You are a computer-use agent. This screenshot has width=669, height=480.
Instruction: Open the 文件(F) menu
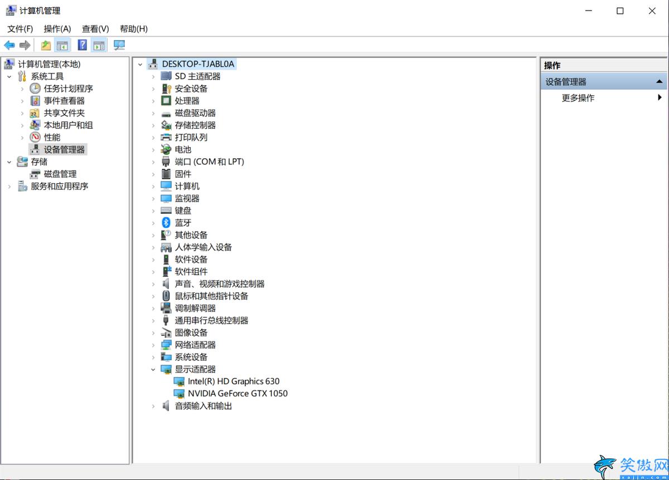(20, 28)
